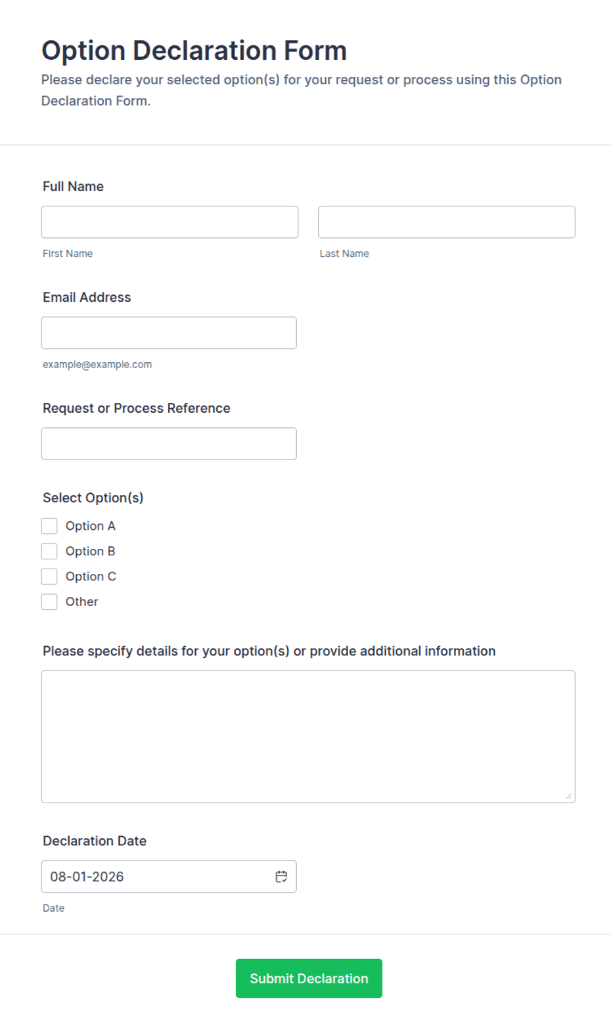Click the 'Option B' label text
This screenshot has height=1030, width=611.
pyautogui.click(x=91, y=551)
